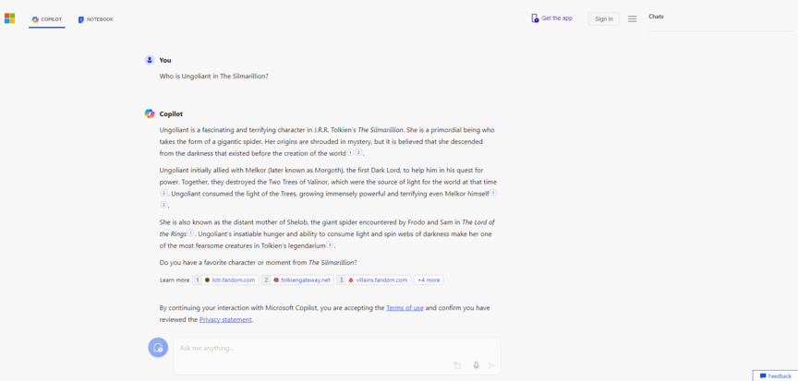This screenshot has height=381, width=798.
Task: Click the user question about Ungoliant
Action: [x=213, y=77]
